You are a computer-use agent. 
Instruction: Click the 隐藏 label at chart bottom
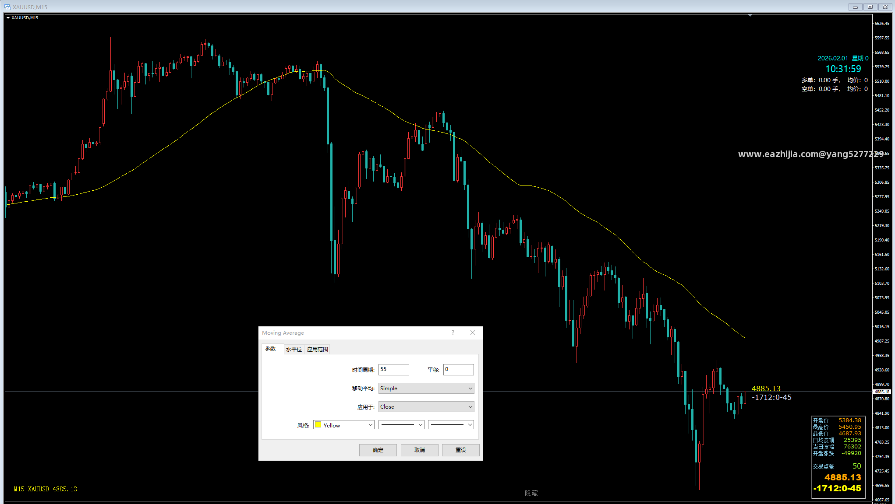pyautogui.click(x=531, y=493)
